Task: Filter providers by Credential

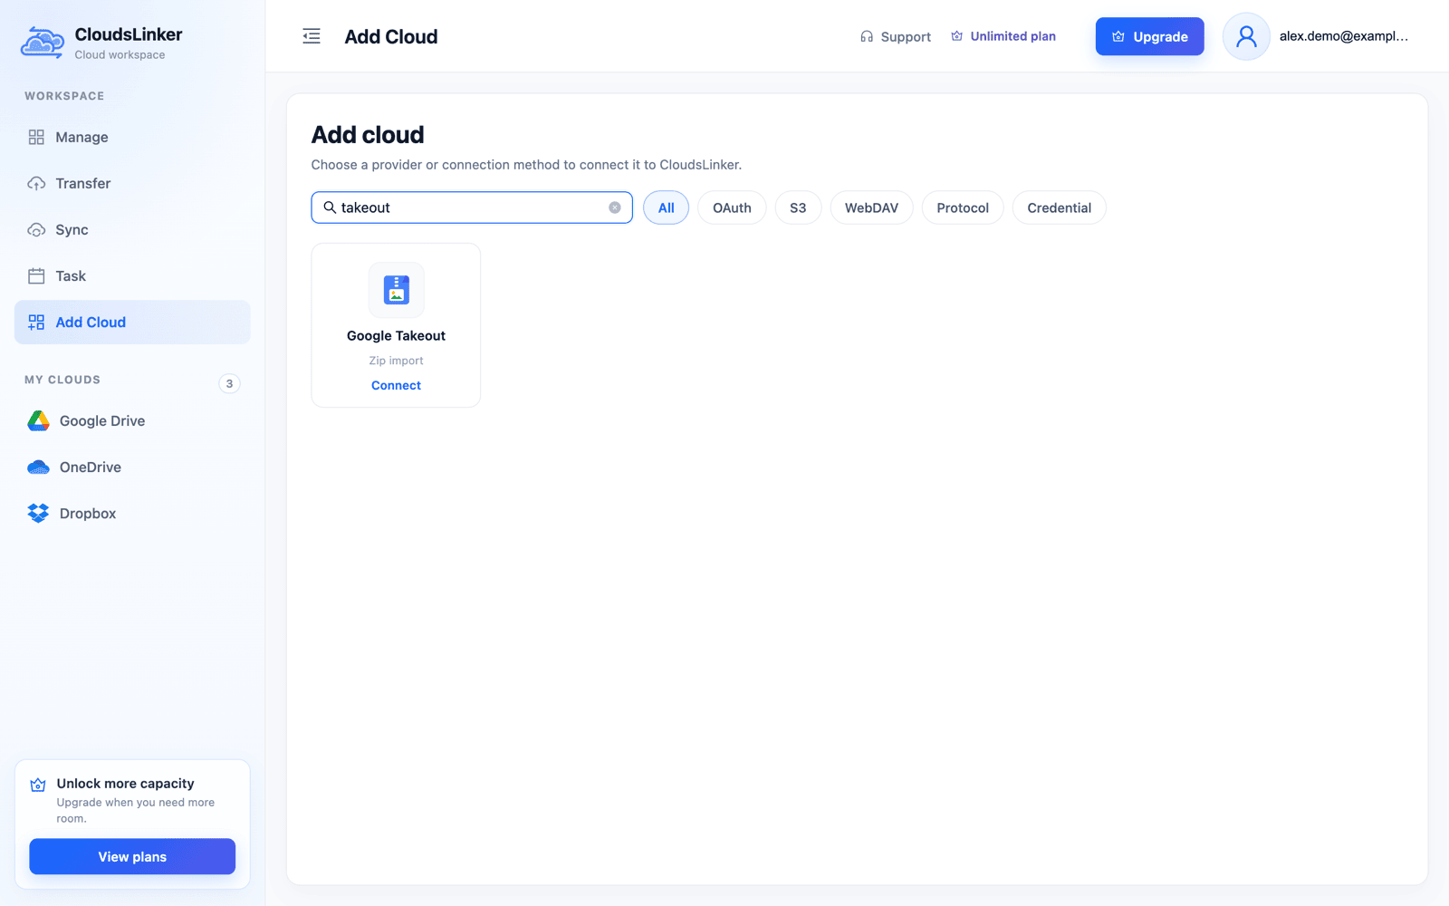Action: [1060, 207]
